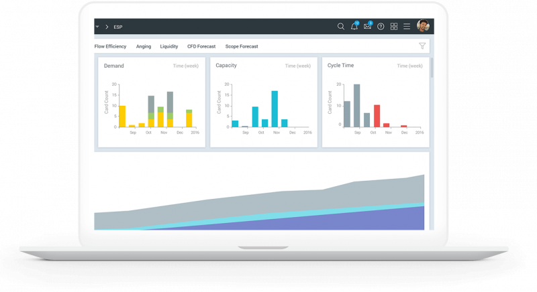Screen dimensions: 537x292
Task: Switch to the Flow Efficiency tab
Action: pyautogui.click(x=110, y=46)
